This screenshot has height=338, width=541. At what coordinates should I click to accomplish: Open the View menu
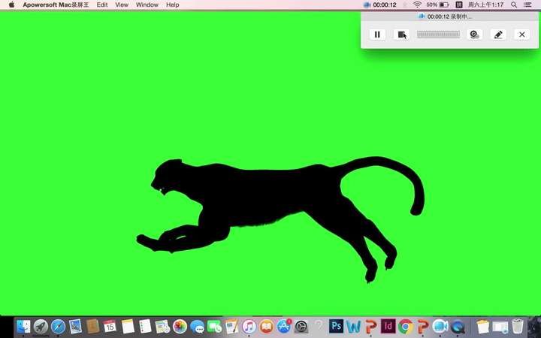122,5
